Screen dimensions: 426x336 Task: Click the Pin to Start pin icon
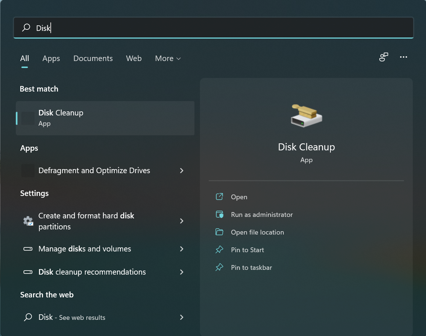pyautogui.click(x=219, y=250)
